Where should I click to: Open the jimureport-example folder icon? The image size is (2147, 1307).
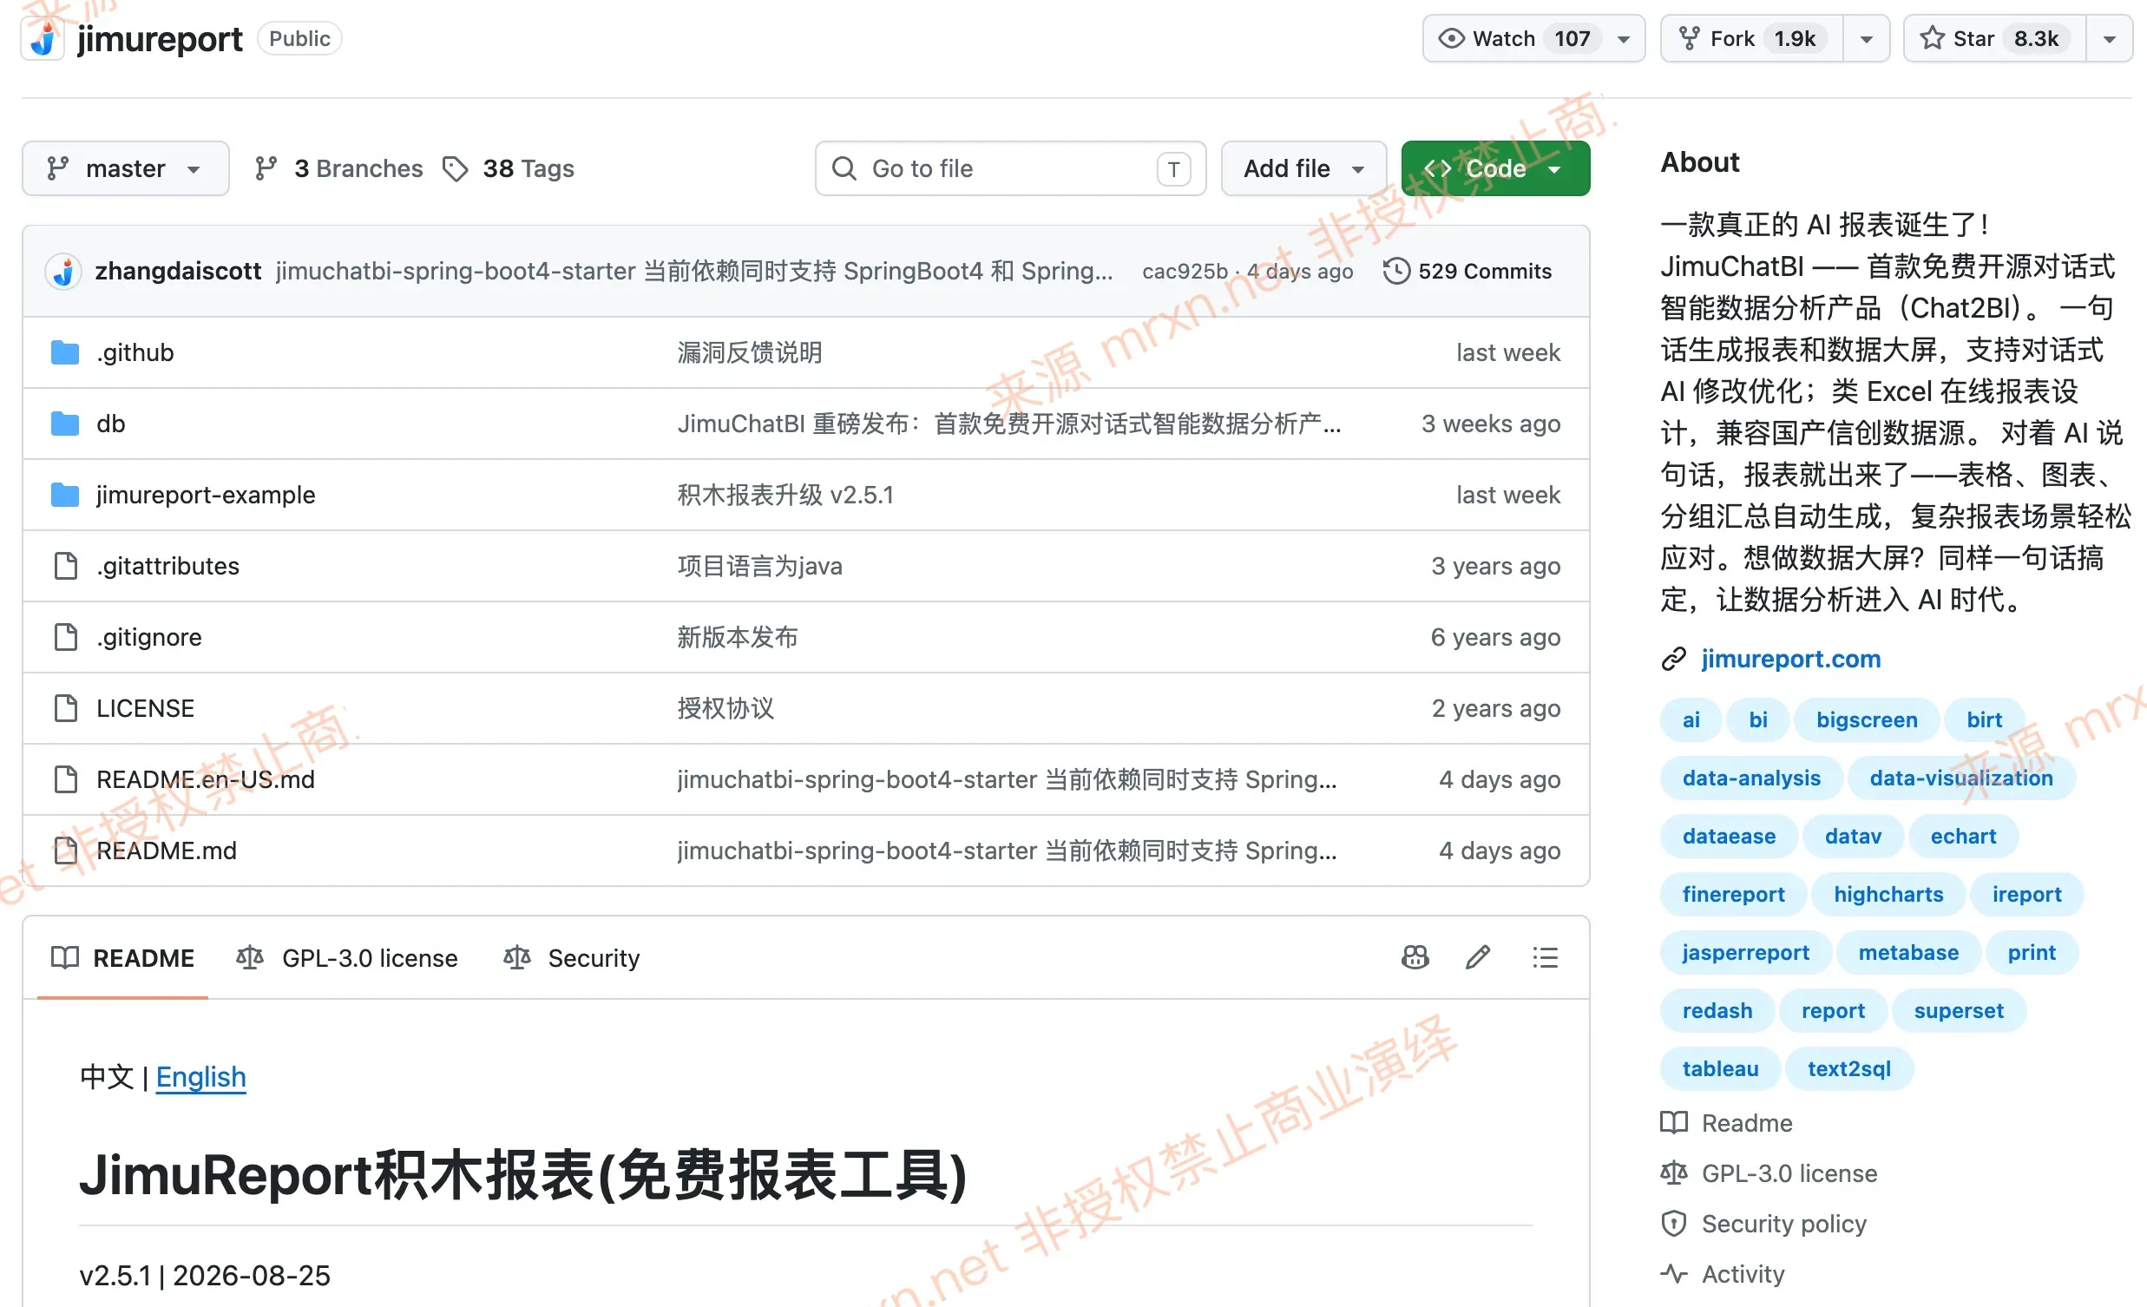[x=64, y=495]
